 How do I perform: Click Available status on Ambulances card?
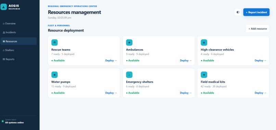(x=133, y=61)
